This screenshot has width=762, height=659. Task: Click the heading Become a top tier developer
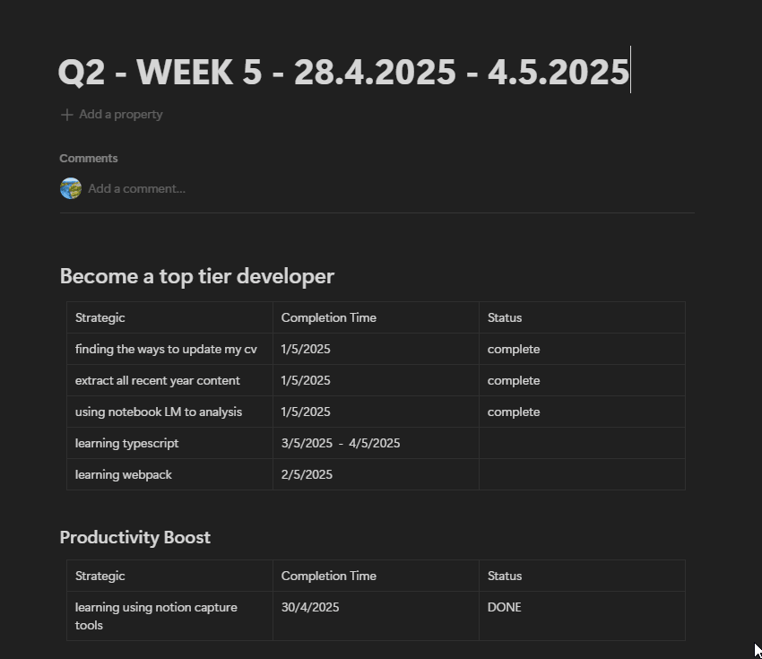(x=196, y=276)
